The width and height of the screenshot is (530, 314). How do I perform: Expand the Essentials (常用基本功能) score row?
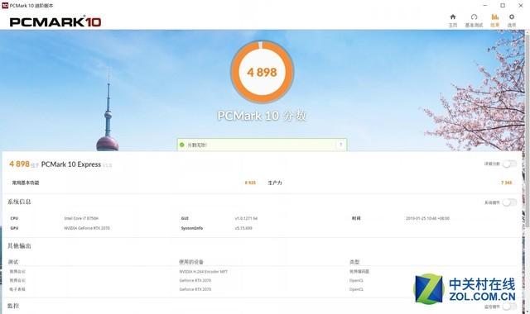(134, 183)
